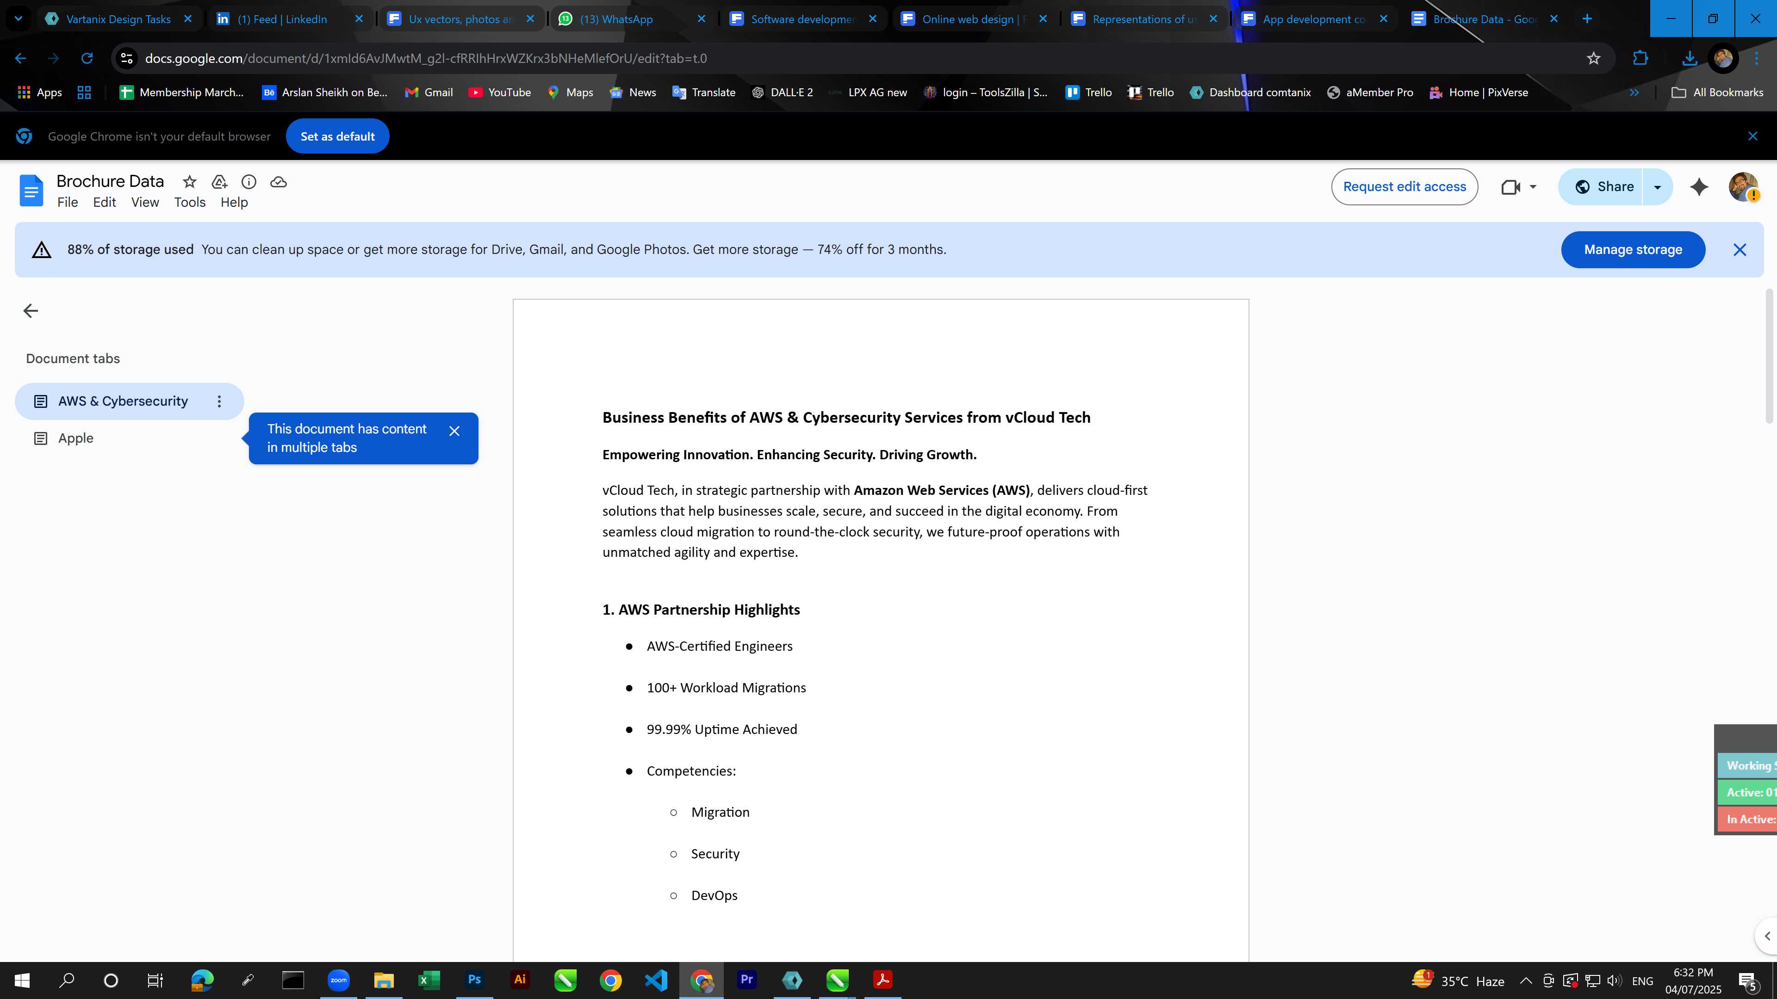The width and height of the screenshot is (1777, 999).
Task: Click the document vertical scrollbar
Action: click(x=1770, y=357)
